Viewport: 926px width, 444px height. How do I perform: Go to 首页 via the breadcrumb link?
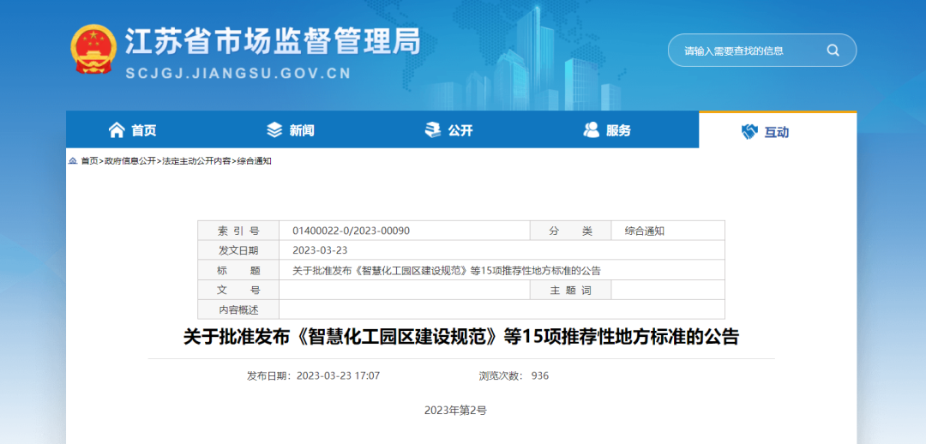coord(89,161)
